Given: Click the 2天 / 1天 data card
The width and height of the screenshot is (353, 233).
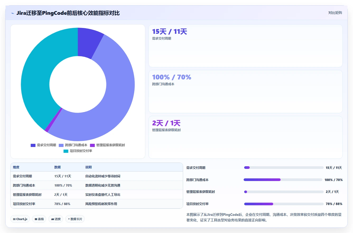Looking at the screenshot, I should (x=245, y=137).
